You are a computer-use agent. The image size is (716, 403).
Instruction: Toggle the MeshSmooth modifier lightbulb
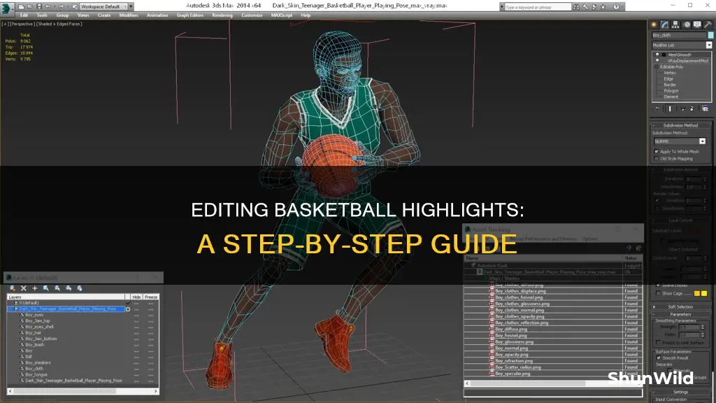tap(657, 55)
